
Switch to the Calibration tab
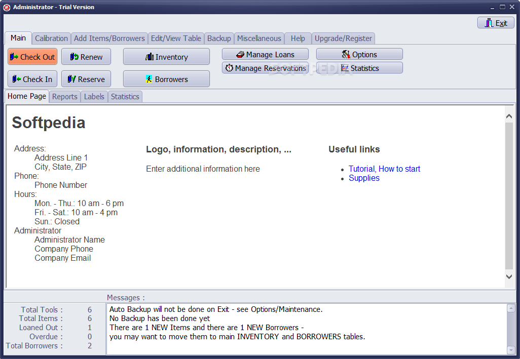[51, 38]
